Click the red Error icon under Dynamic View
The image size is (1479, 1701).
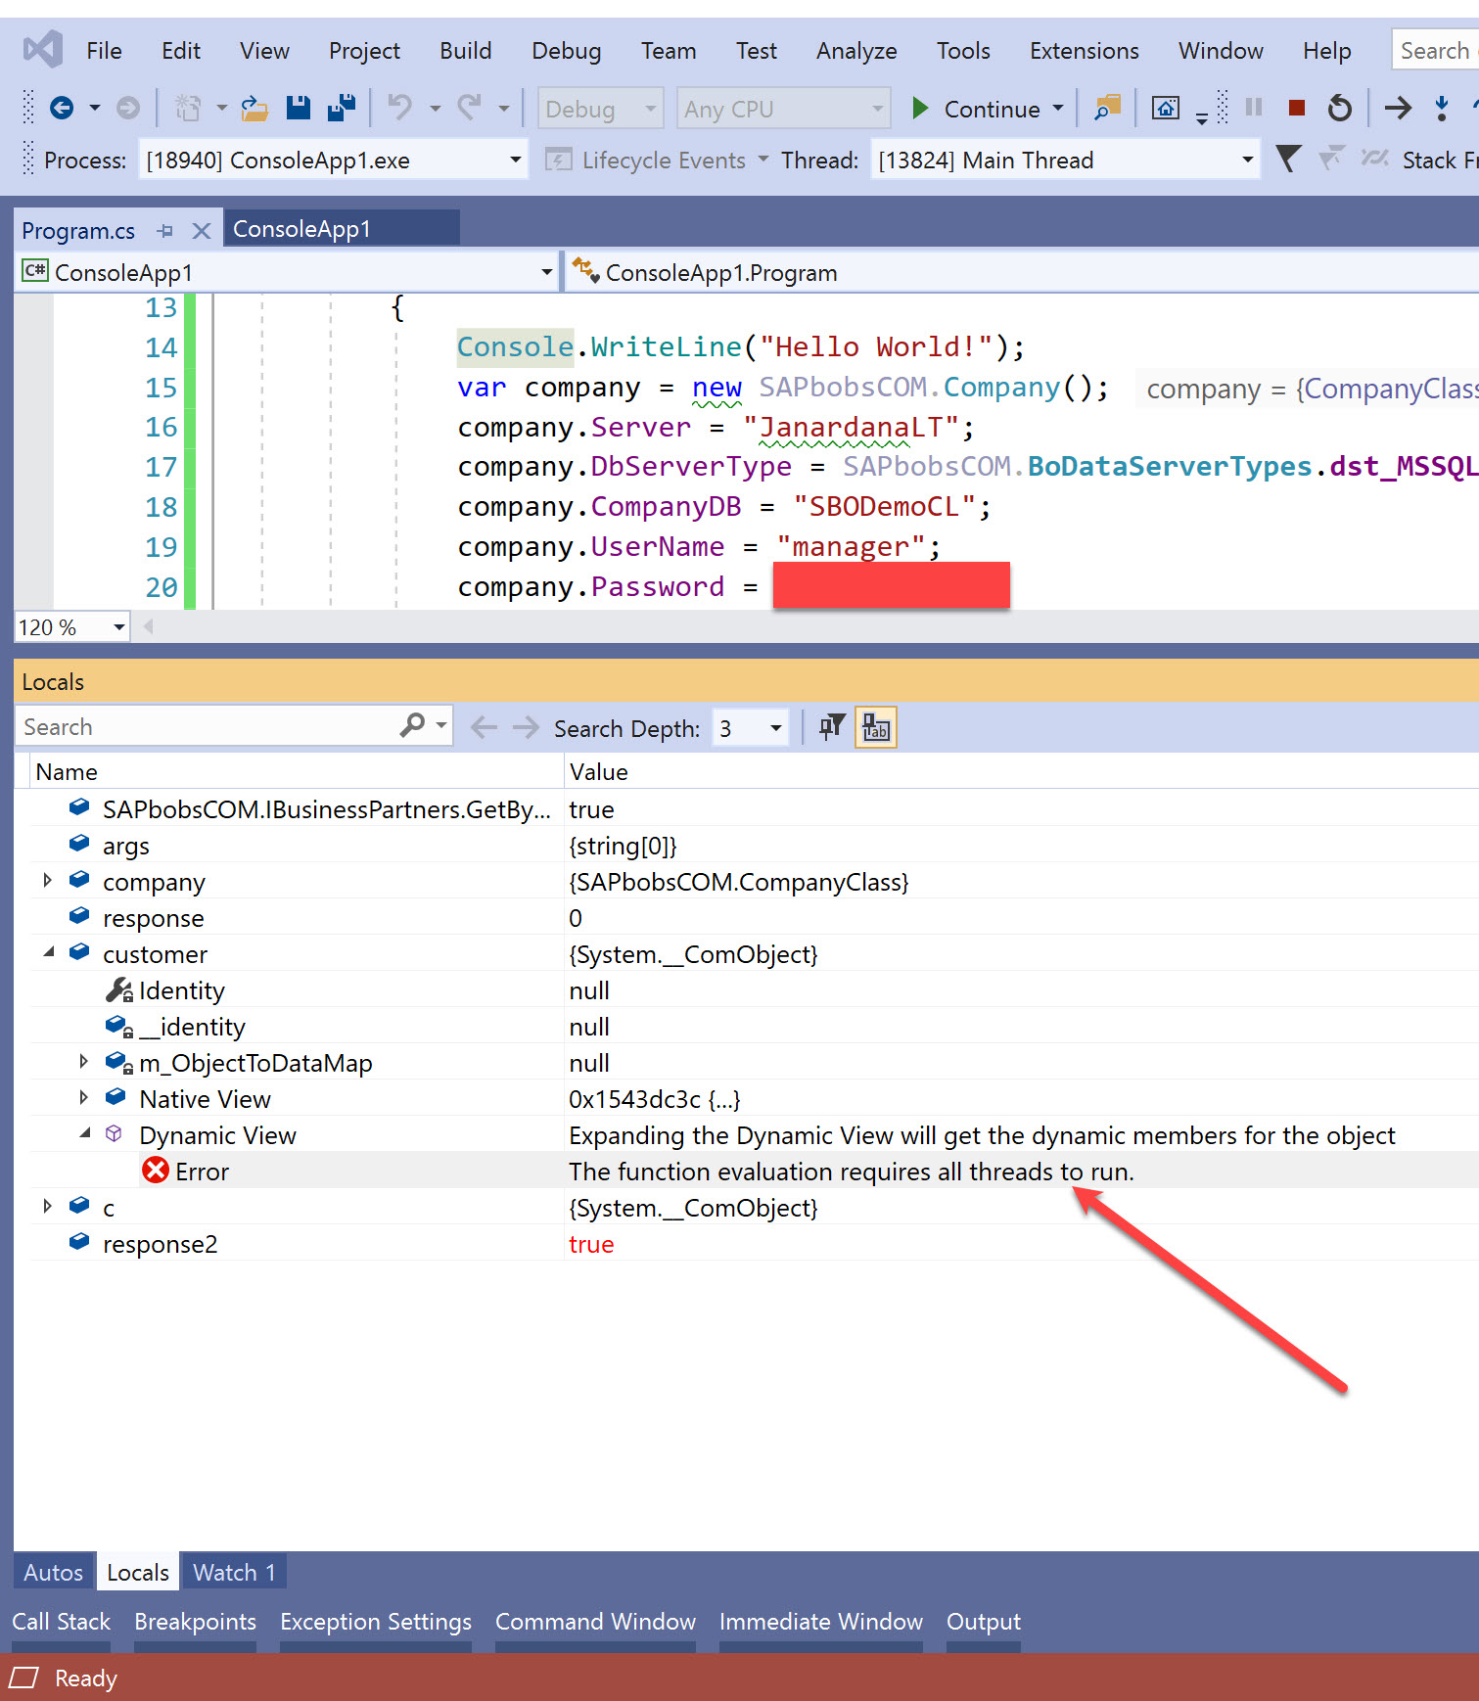click(x=156, y=1171)
